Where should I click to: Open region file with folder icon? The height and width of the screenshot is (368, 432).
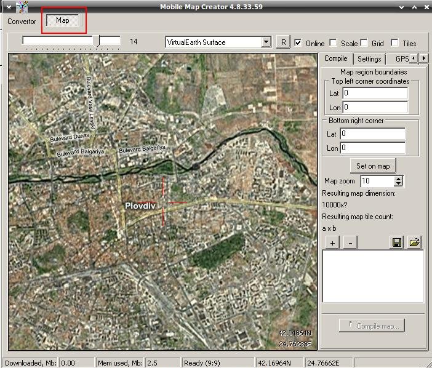415,242
